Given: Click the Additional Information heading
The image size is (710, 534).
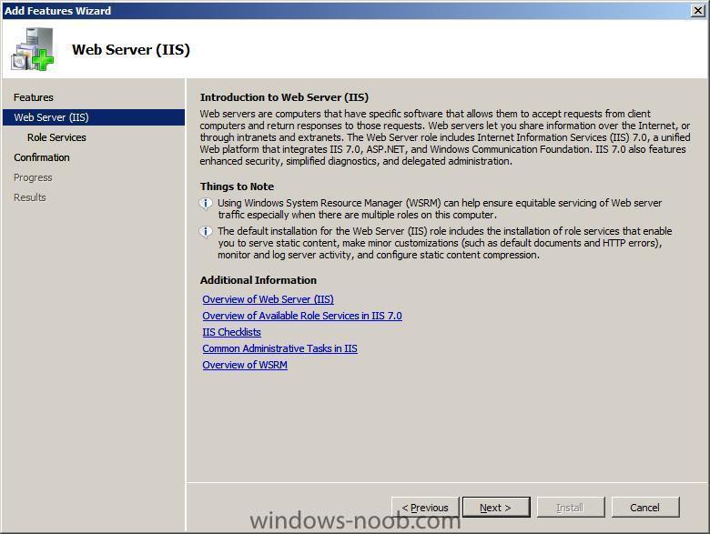Looking at the screenshot, I should (259, 280).
